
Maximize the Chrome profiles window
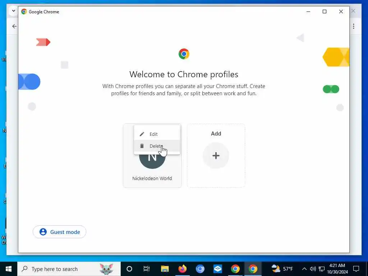click(325, 11)
